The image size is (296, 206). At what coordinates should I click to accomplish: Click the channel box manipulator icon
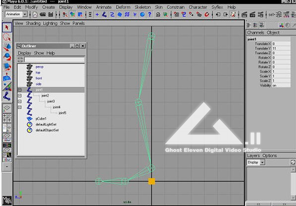pyautogui.click(x=281, y=25)
